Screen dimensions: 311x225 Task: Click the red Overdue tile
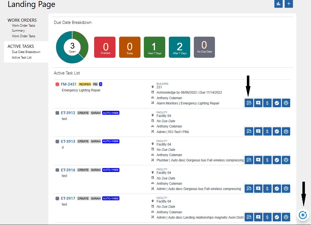click(105, 47)
